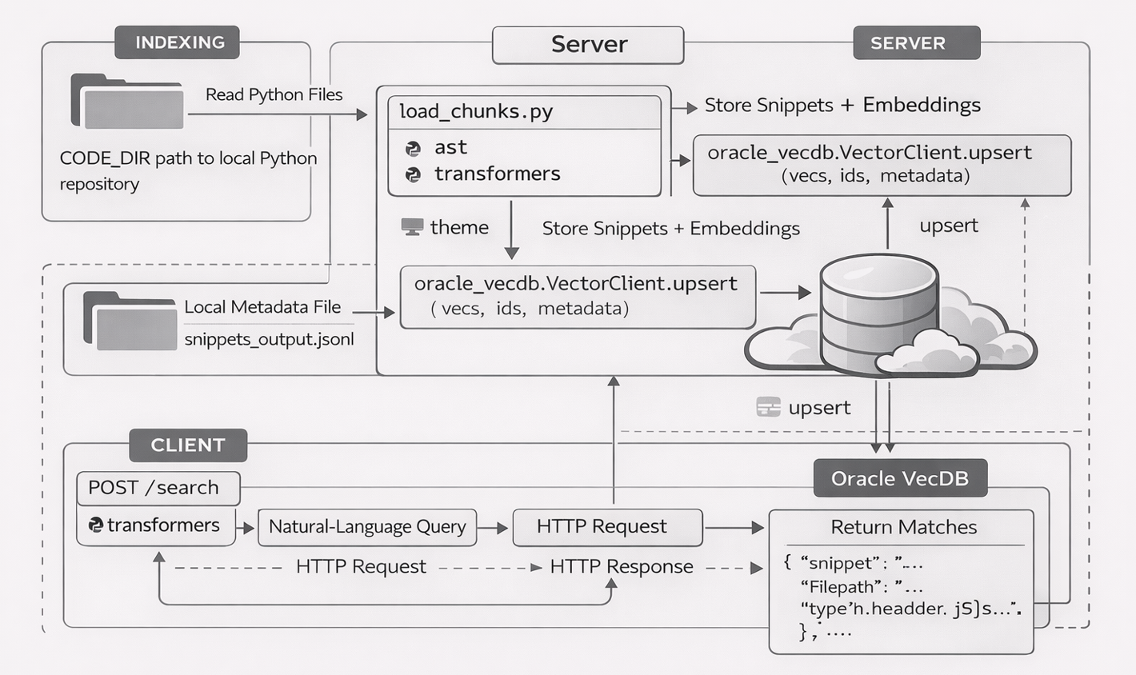This screenshot has width=1136, height=675.
Task: Select the Return Matches heading
Action: pyautogui.click(x=903, y=527)
